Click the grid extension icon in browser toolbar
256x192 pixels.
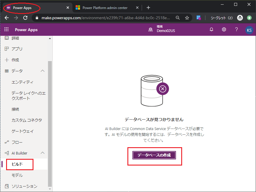[198, 18]
